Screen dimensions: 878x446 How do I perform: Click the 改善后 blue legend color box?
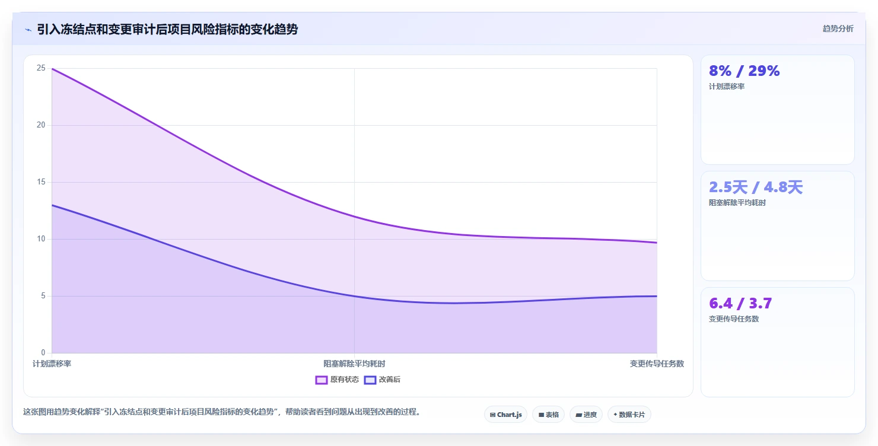click(370, 380)
